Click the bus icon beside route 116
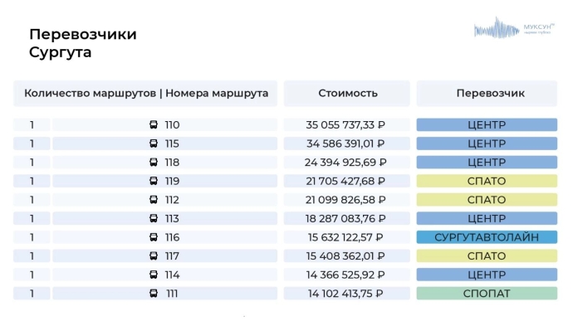Image resolution: width=573 pixels, height=321 pixels. click(x=154, y=237)
